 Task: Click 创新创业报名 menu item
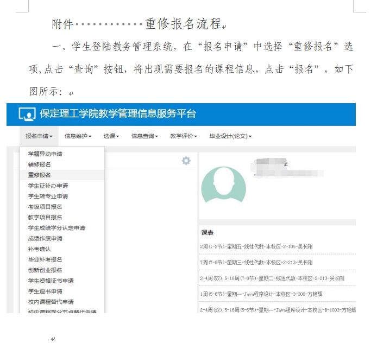coord(45,270)
